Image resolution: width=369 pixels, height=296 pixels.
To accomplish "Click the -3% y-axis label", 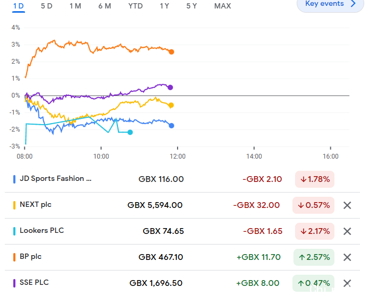I will click(14, 146).
